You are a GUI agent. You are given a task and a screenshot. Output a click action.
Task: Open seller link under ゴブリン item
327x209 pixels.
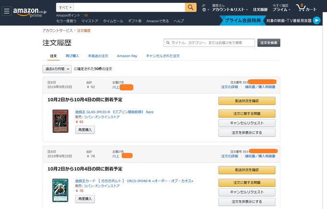pyautogui.click(x=101, y=117)
